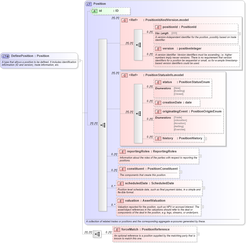Click the CT icon on the Position header
Screen dimensions: 246x243
point(88,4)
